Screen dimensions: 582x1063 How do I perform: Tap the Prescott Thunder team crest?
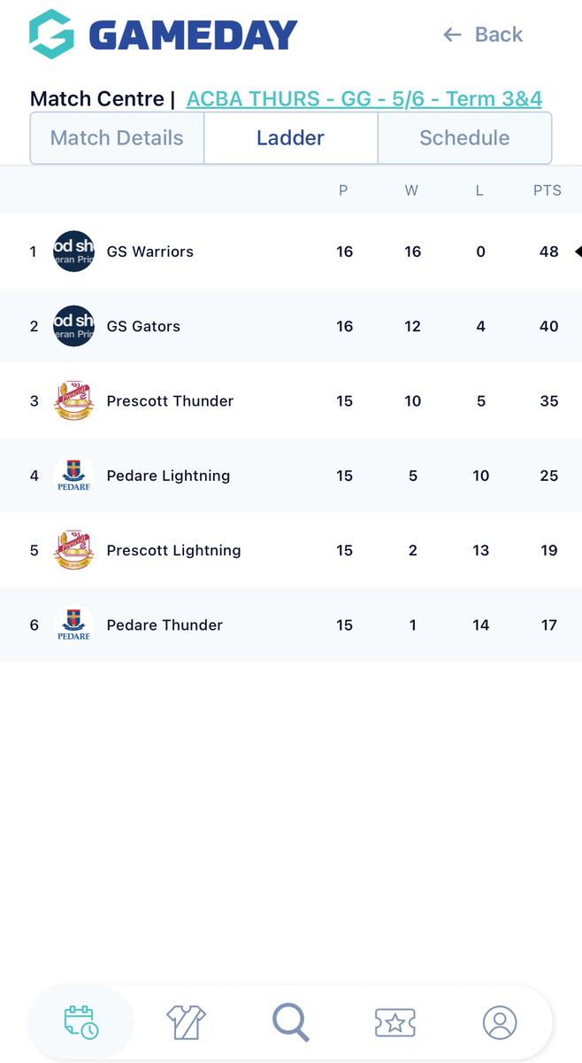point(73,400)
